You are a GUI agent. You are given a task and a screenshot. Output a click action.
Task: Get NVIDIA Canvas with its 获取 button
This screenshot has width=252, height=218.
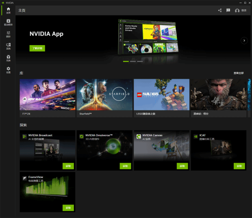pos(182,166)
